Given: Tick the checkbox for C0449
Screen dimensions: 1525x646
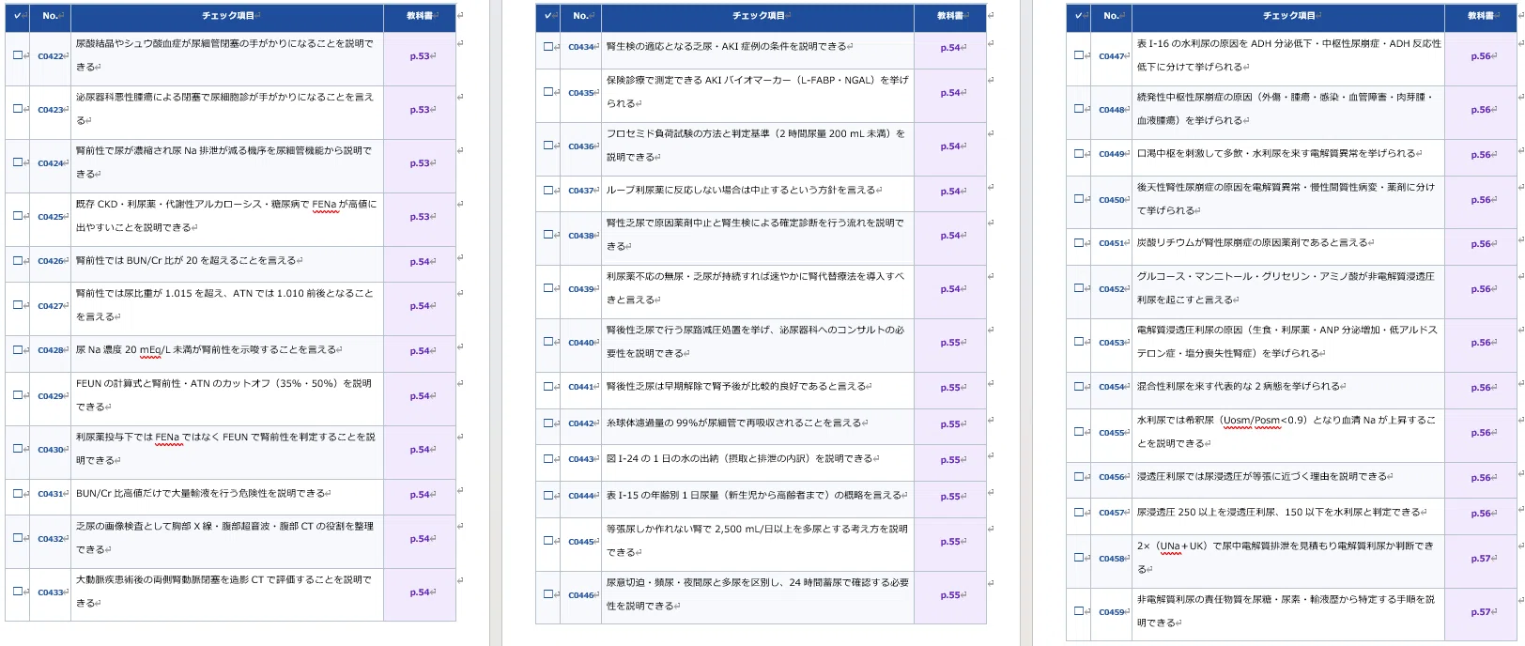Looking at the screenshot, I should (1078, 153).
